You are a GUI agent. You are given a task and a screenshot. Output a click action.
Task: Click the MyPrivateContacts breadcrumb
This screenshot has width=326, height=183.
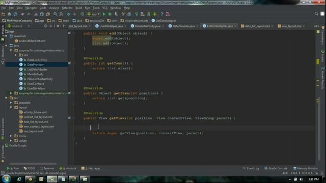point(17,20)
